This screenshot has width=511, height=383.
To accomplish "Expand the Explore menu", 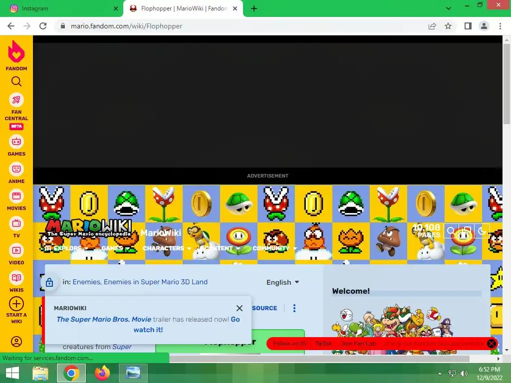I will click(x=67, y=248).
